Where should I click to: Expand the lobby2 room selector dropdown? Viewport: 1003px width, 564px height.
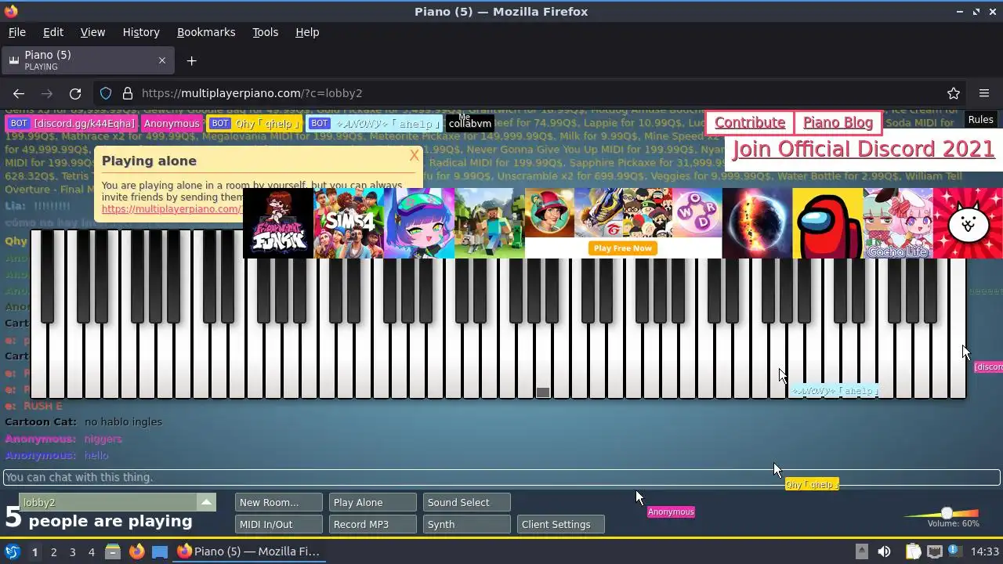(x=206, y=502)
